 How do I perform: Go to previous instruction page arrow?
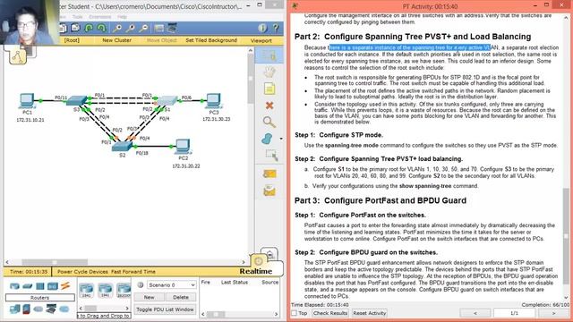[x=475, y=313]
